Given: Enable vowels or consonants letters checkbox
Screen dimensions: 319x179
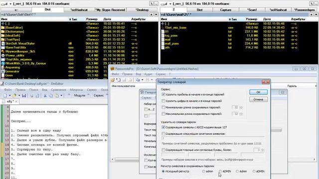Looking at the screenshot, I should [x=163, y=150].
